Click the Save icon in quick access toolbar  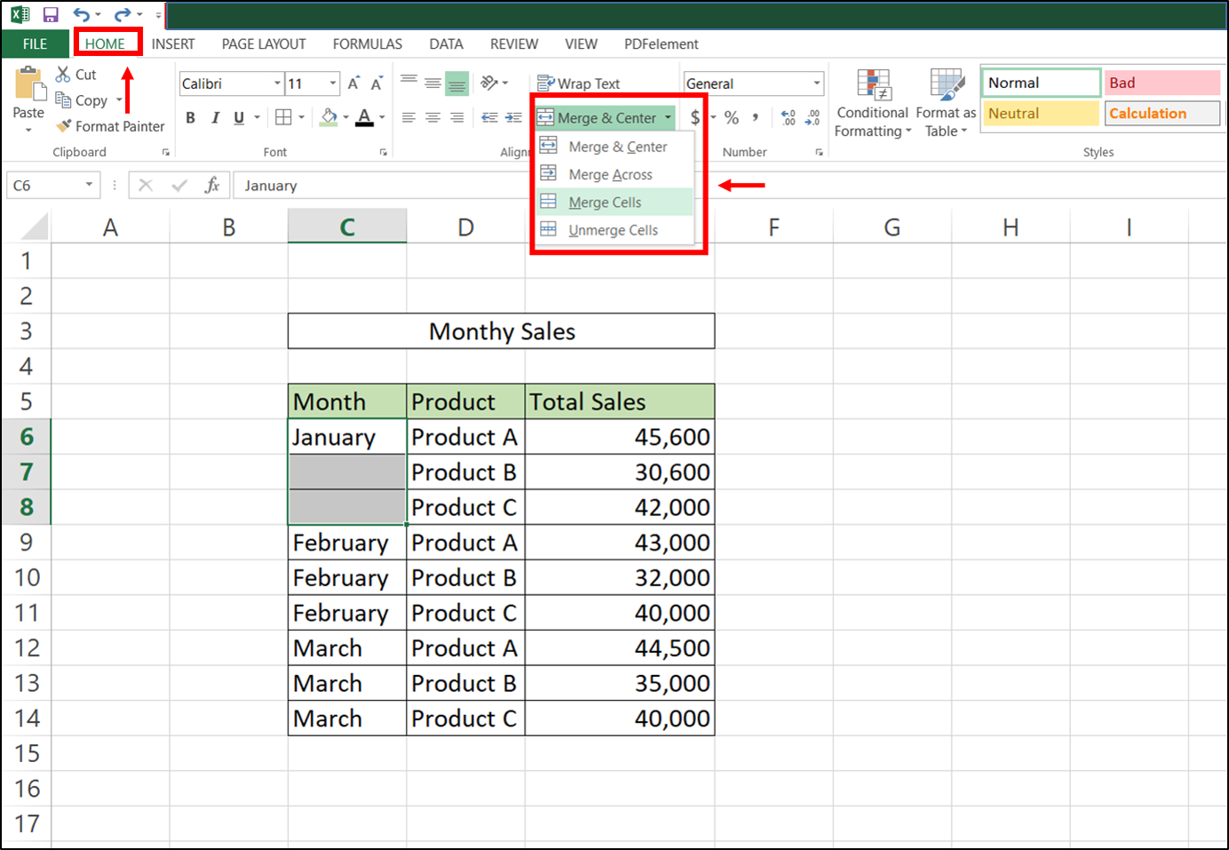tap(51, 14)
